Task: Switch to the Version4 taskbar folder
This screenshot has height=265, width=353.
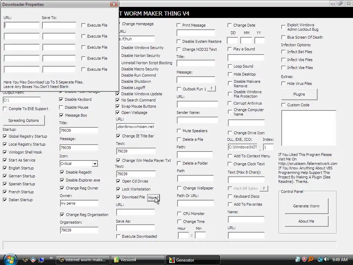Action: pyautogui.click(x=138, y=260)
